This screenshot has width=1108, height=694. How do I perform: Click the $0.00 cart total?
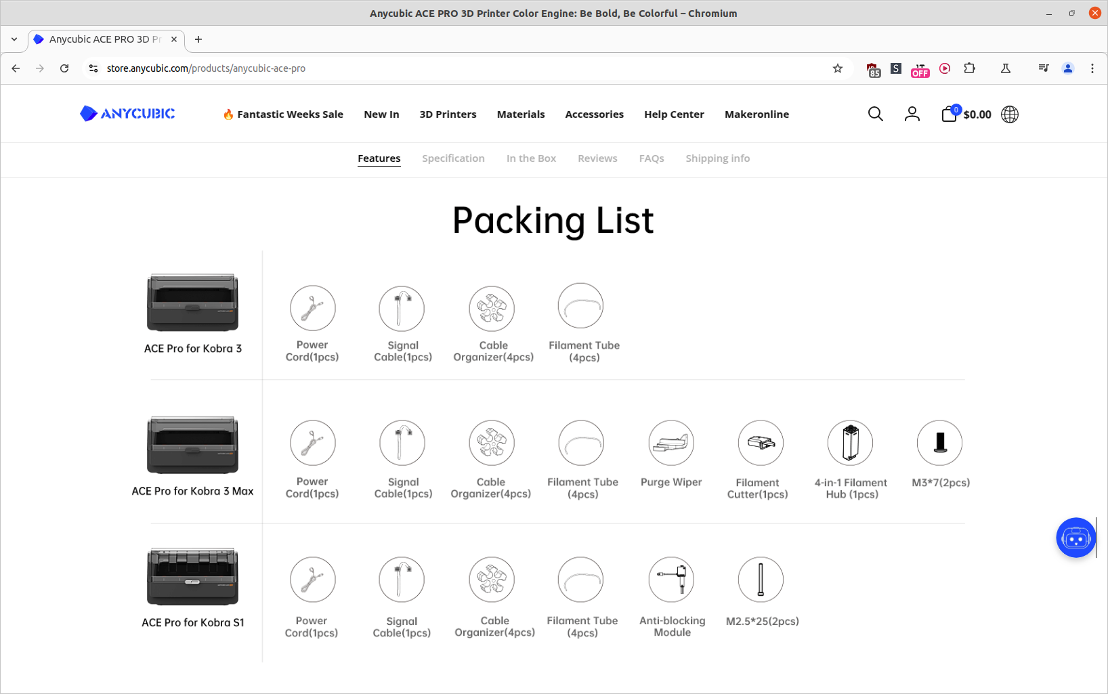pos(977,114)
